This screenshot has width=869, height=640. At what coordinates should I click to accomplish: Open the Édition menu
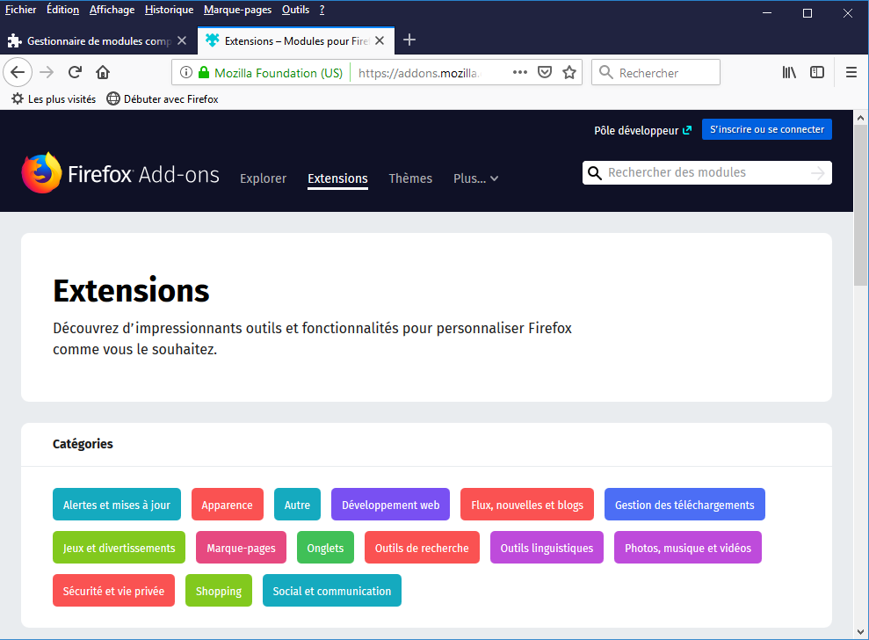click(62, 10)
